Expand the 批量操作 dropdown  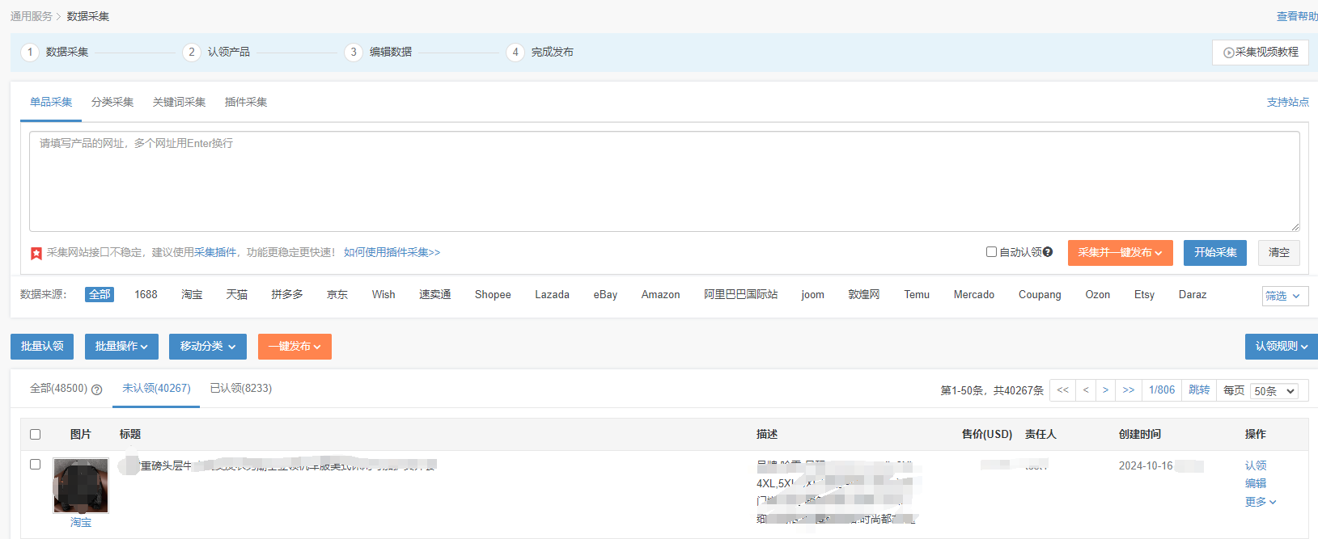pyautogui.click(x=121, y=347)
